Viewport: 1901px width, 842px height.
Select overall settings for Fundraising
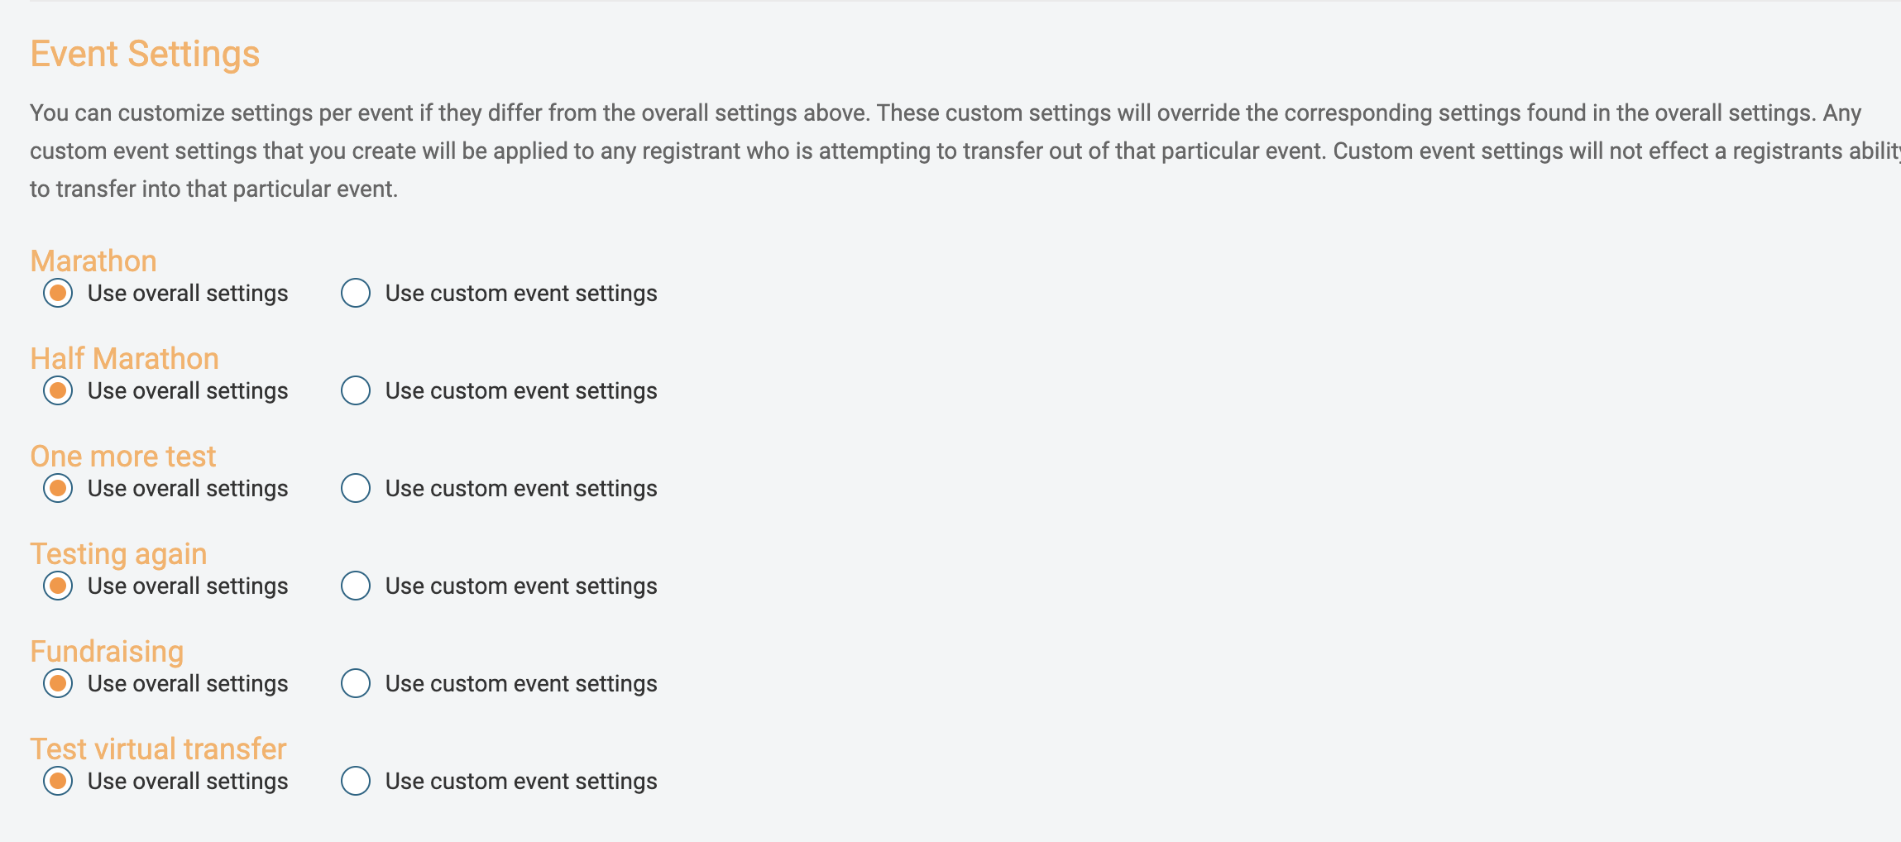(58, 683)
